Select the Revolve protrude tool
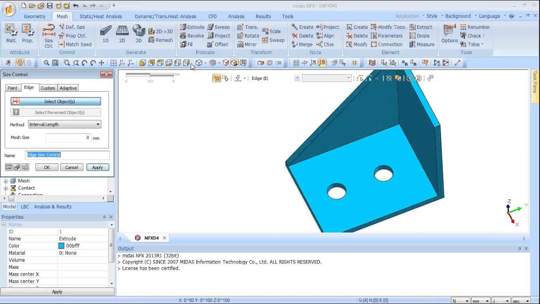This screenshot has width=540, height=304. [192, 36]
